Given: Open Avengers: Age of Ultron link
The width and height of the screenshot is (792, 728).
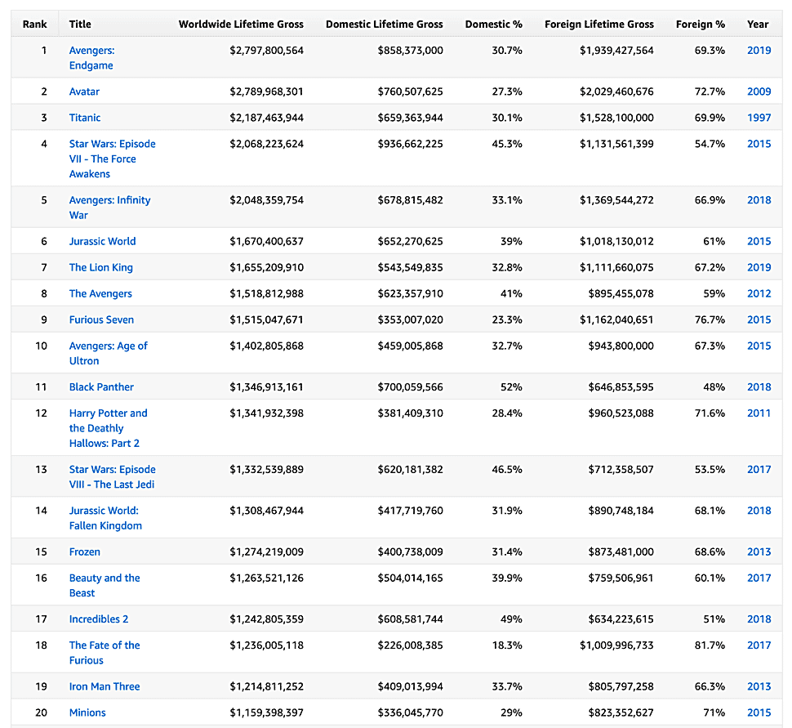Looking at the screenshot, I should pyautogui.click(x=108, y=354).
